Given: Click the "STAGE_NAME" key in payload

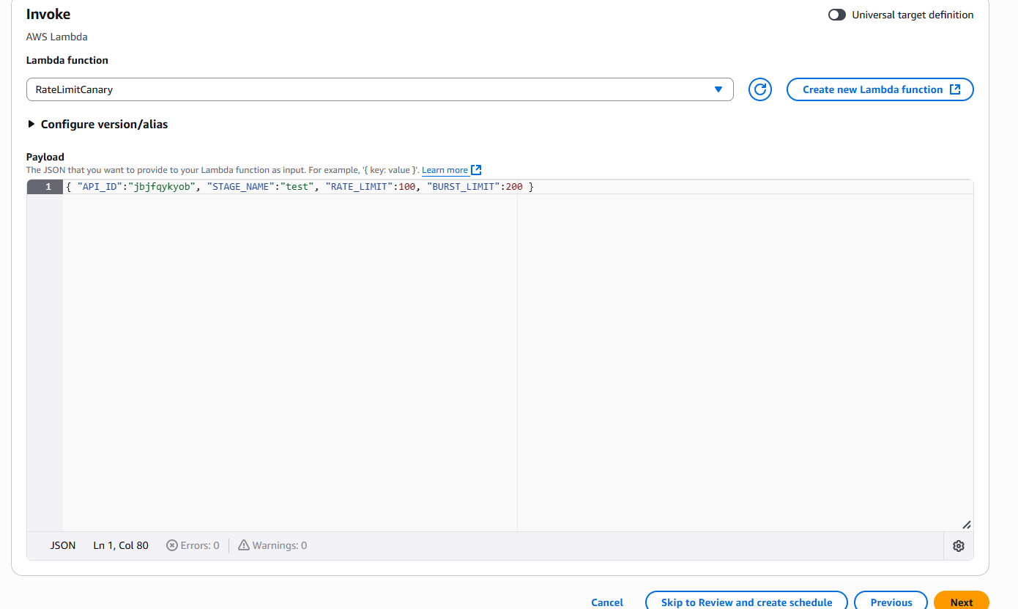Looking at the screenshot, I should (x=240, y=187).
